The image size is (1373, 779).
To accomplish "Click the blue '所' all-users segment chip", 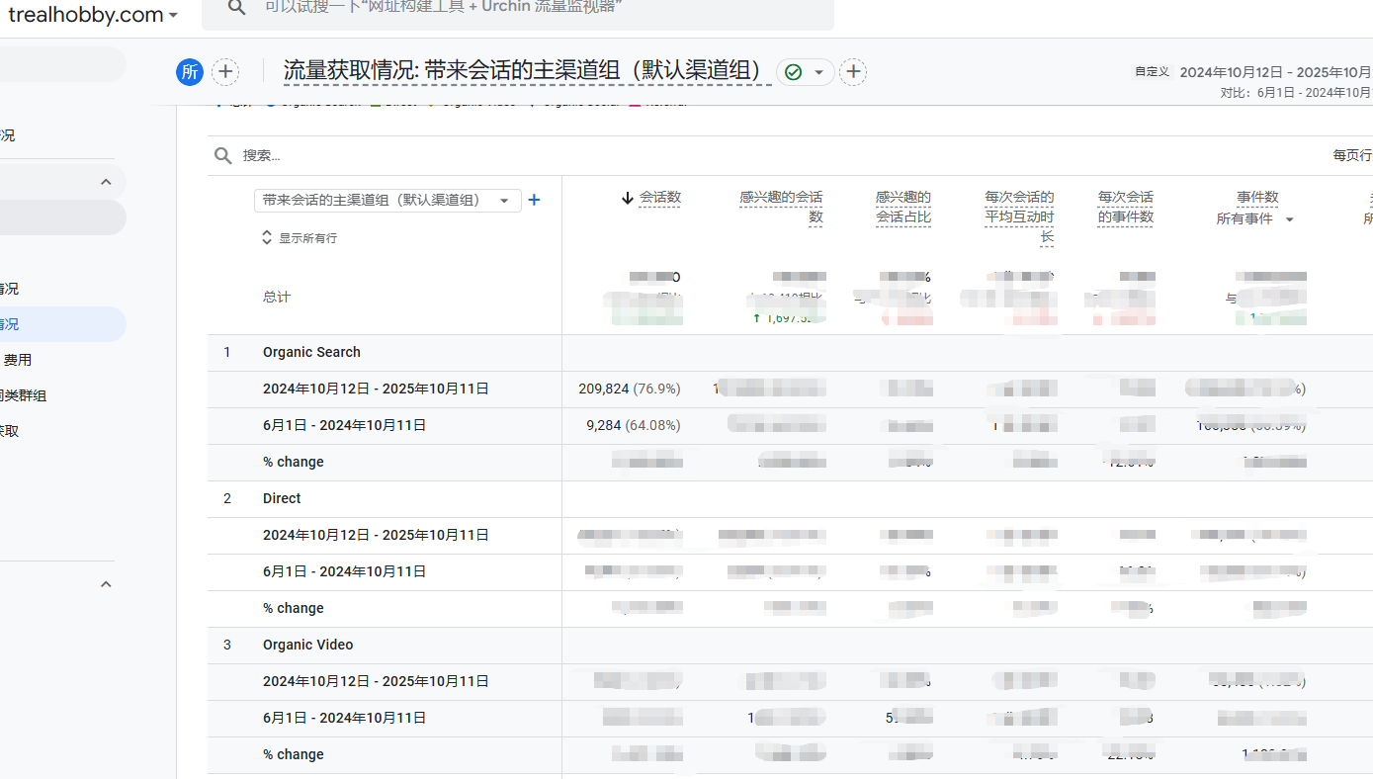I will click(190, 72).
